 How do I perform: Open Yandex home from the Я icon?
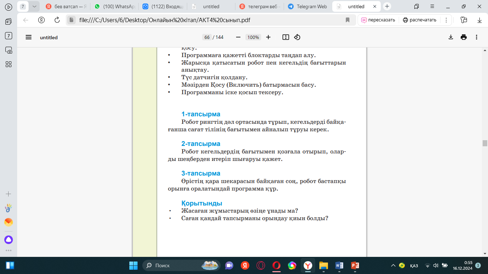(x=41, y=20)
